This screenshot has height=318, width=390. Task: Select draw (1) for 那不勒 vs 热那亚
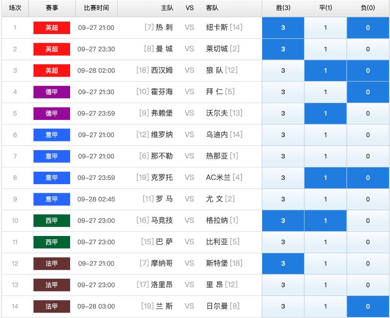coord(325,156)
